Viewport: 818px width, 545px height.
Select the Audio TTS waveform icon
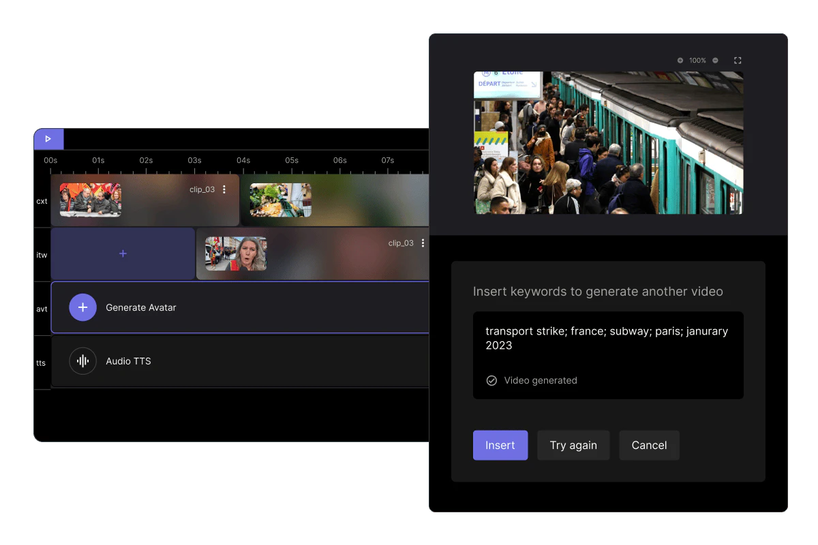click(x=82, y=361)
